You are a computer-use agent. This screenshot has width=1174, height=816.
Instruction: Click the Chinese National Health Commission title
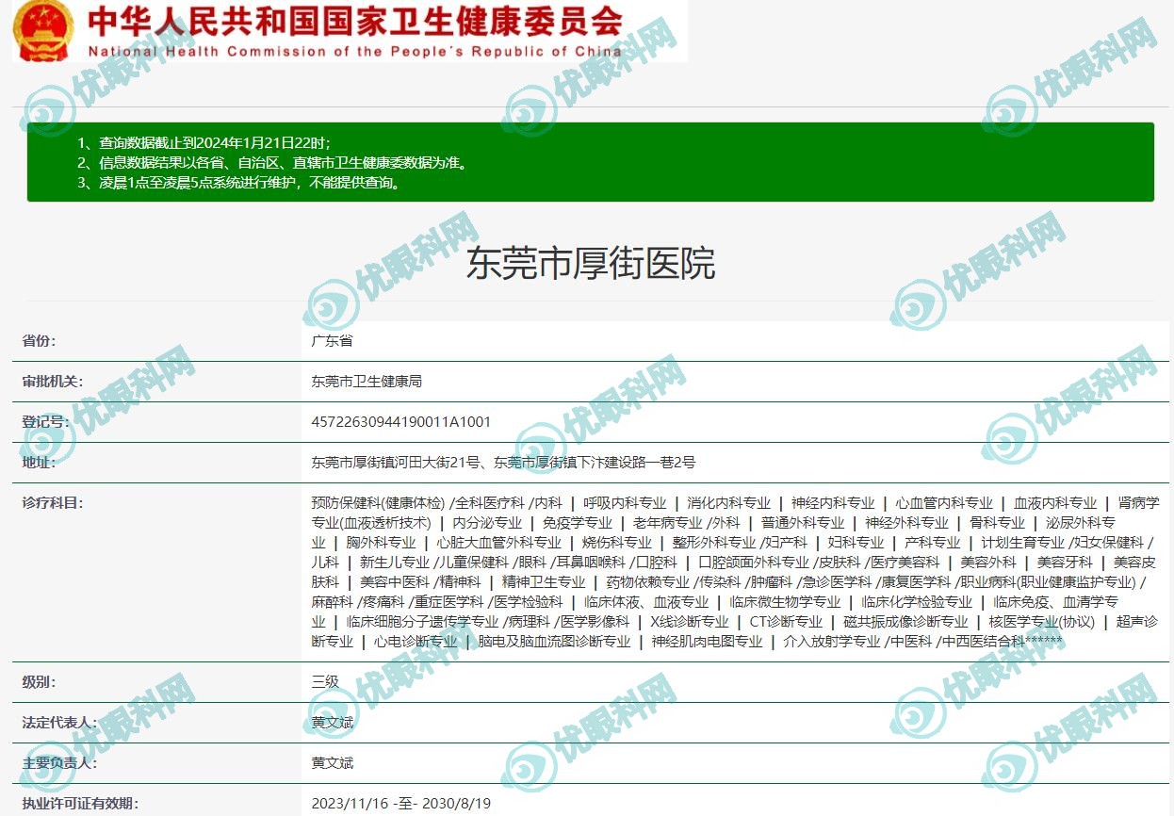(x=355, y=21)
